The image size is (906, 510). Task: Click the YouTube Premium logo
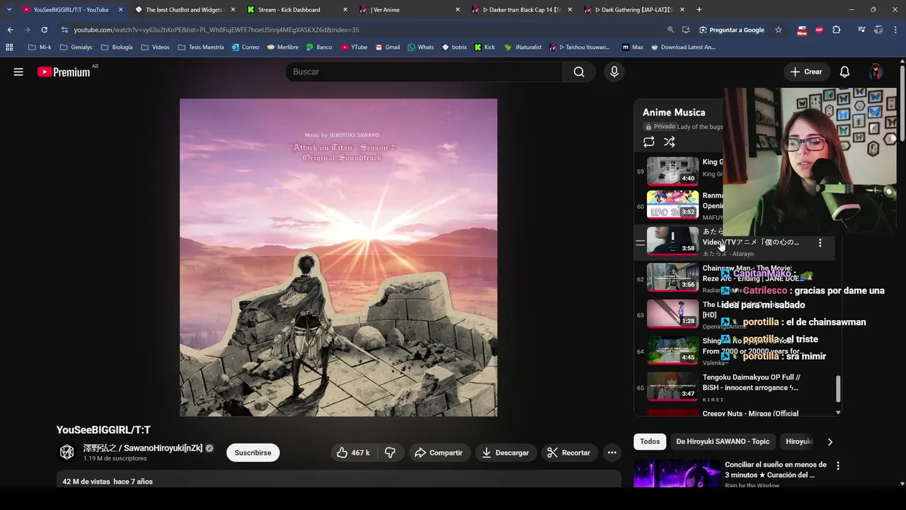point(64,72)
